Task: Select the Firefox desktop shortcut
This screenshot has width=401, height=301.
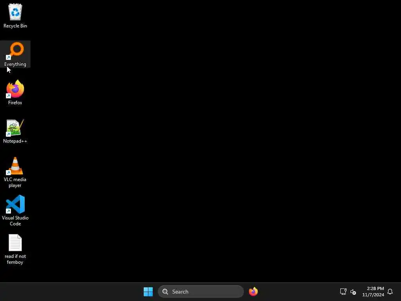Action: [15, 92]
